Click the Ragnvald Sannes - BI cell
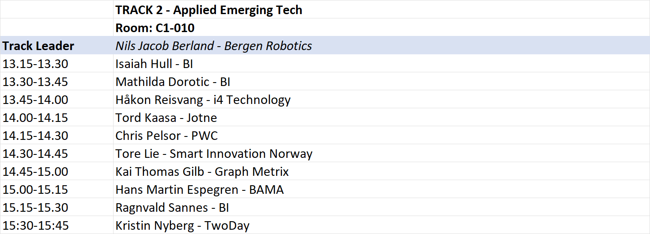Viewport: 650px width, 234px height. [381, 207]
